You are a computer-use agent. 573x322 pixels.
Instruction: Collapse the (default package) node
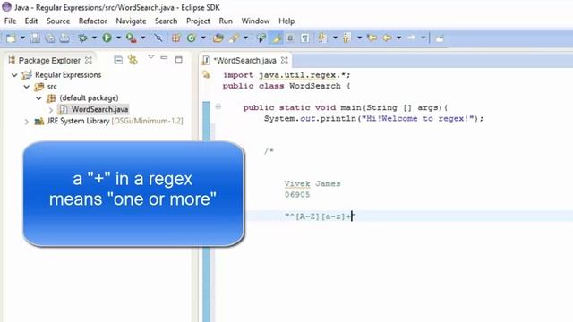pos(38,98)
